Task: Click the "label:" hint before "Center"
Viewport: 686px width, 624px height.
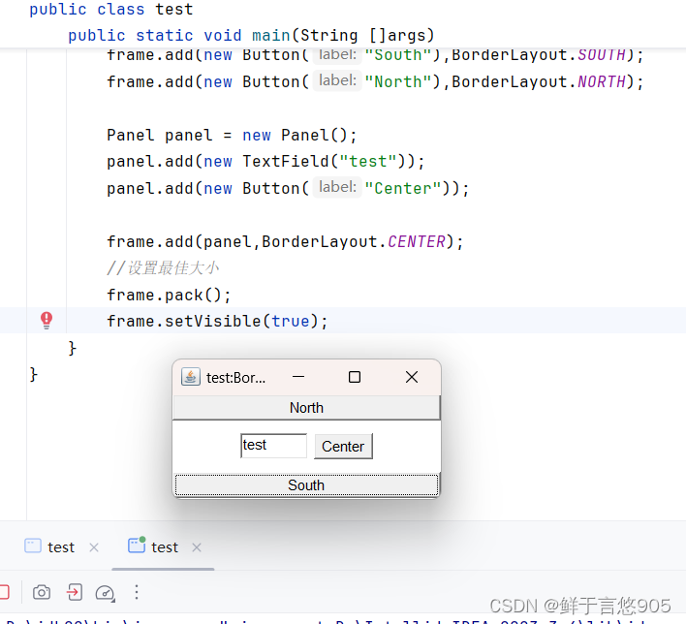Action: pos(337,187)
